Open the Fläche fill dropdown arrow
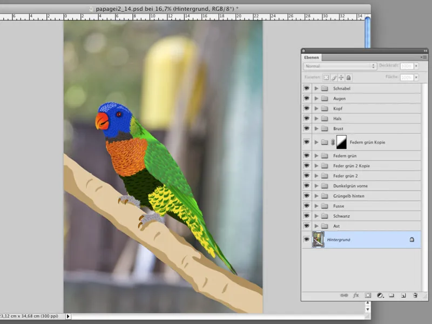This screenshot has height=324, width=432. point(416,77)
